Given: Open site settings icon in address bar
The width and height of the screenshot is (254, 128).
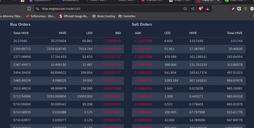Looking at the screenshot, I should [37, 9].
